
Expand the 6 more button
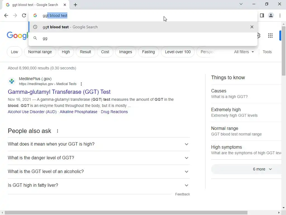point(246,169)
